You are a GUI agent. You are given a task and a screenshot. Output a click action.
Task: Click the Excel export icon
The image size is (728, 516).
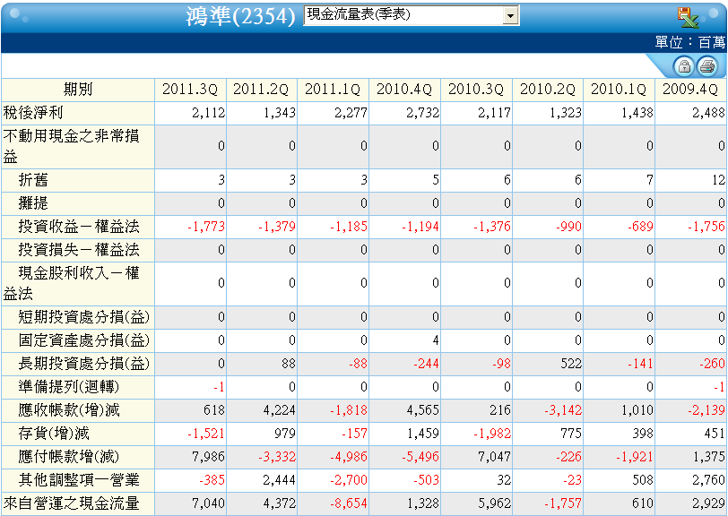point(688,18)
